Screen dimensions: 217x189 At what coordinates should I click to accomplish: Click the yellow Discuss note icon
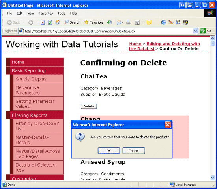click(149, 22)
